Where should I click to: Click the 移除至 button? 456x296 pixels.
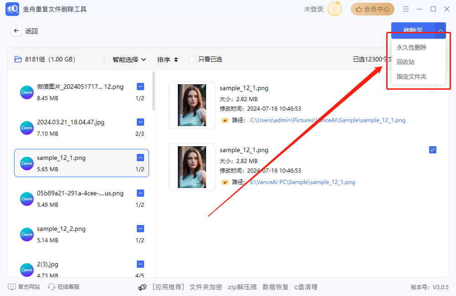click(413, 30)
